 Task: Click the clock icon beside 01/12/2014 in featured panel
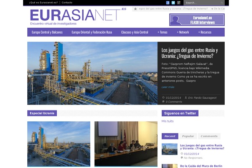pyautogui.click(x=163, y=97)
